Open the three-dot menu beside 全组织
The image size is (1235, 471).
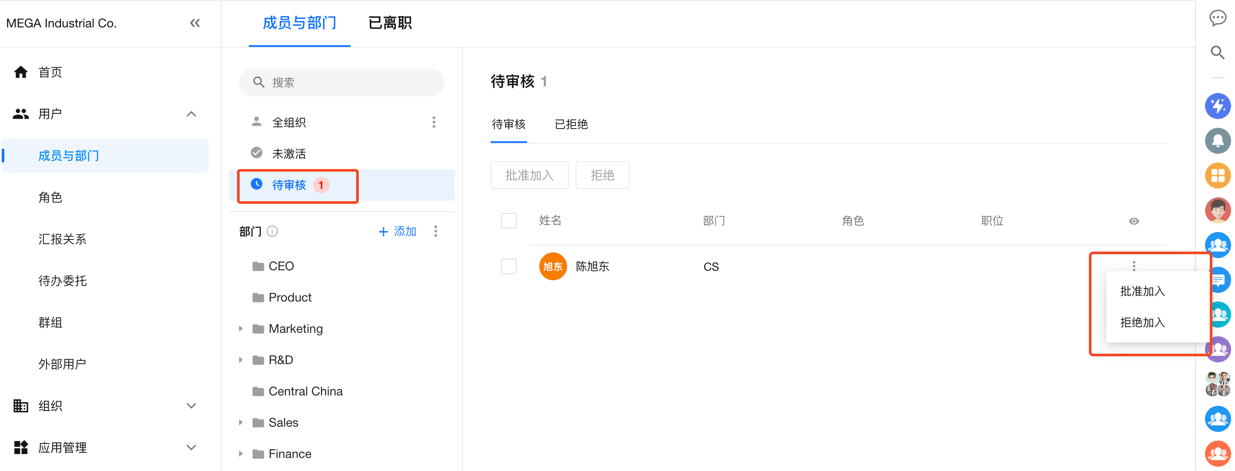pyautogui.click(x=434, y=122)
